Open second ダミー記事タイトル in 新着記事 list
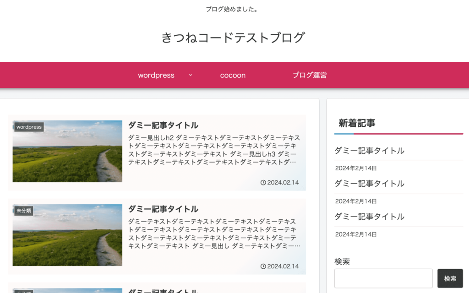This screenshot has height=293, width=469. click(370, 184)
